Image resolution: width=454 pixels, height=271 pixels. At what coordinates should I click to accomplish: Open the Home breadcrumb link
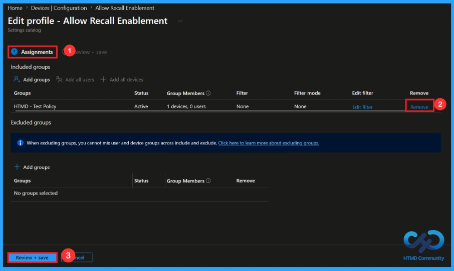pyautogui.click(x=15, y=8)
